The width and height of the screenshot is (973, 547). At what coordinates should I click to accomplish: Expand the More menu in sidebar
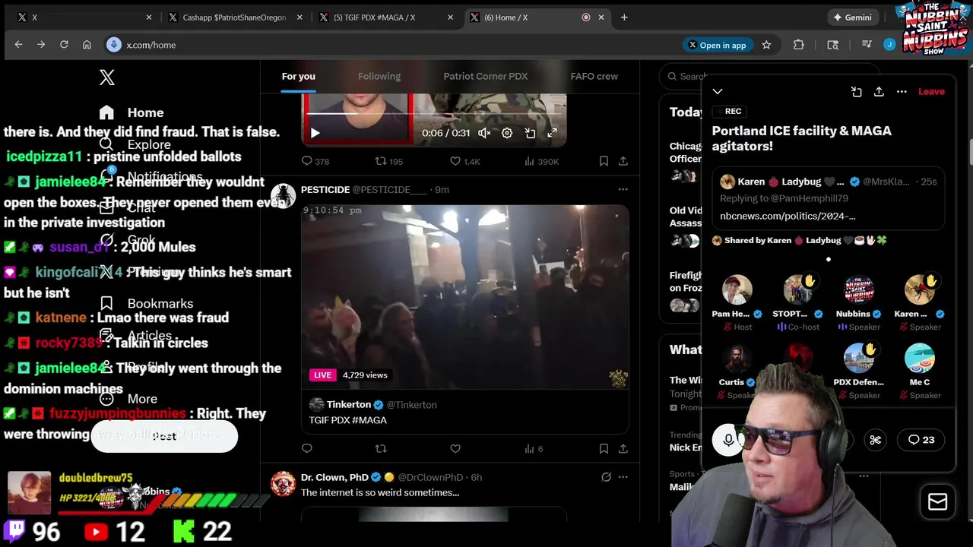(x=128, y=399)
